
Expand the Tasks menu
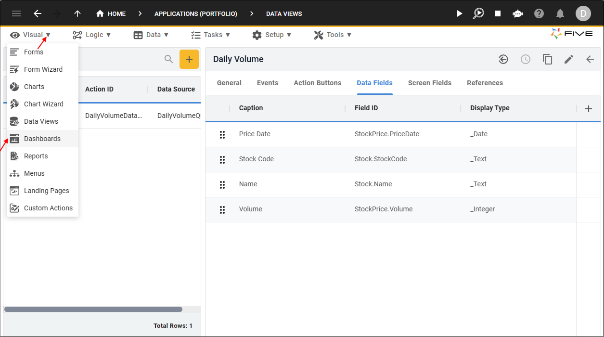coord(211,35)
